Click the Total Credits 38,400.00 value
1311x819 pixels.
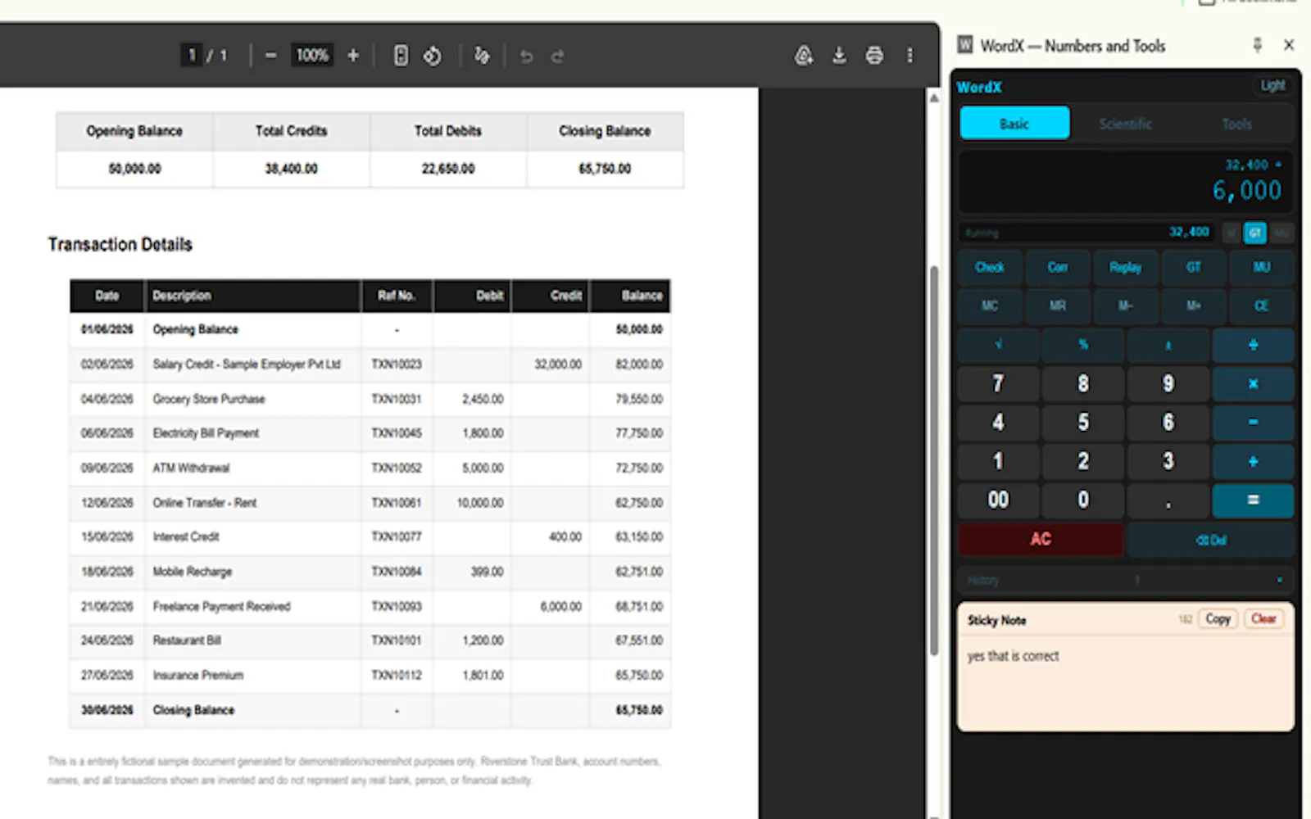291,170
